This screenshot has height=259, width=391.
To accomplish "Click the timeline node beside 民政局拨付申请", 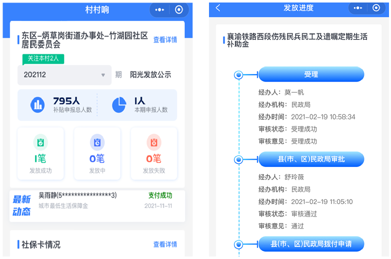I will tap(238, 244).
